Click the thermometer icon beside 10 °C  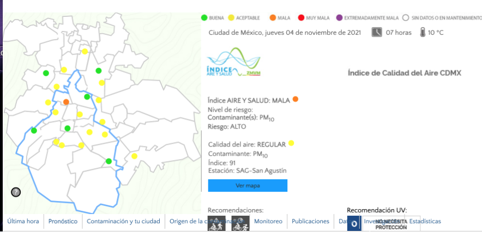click(x=422, y=33)
